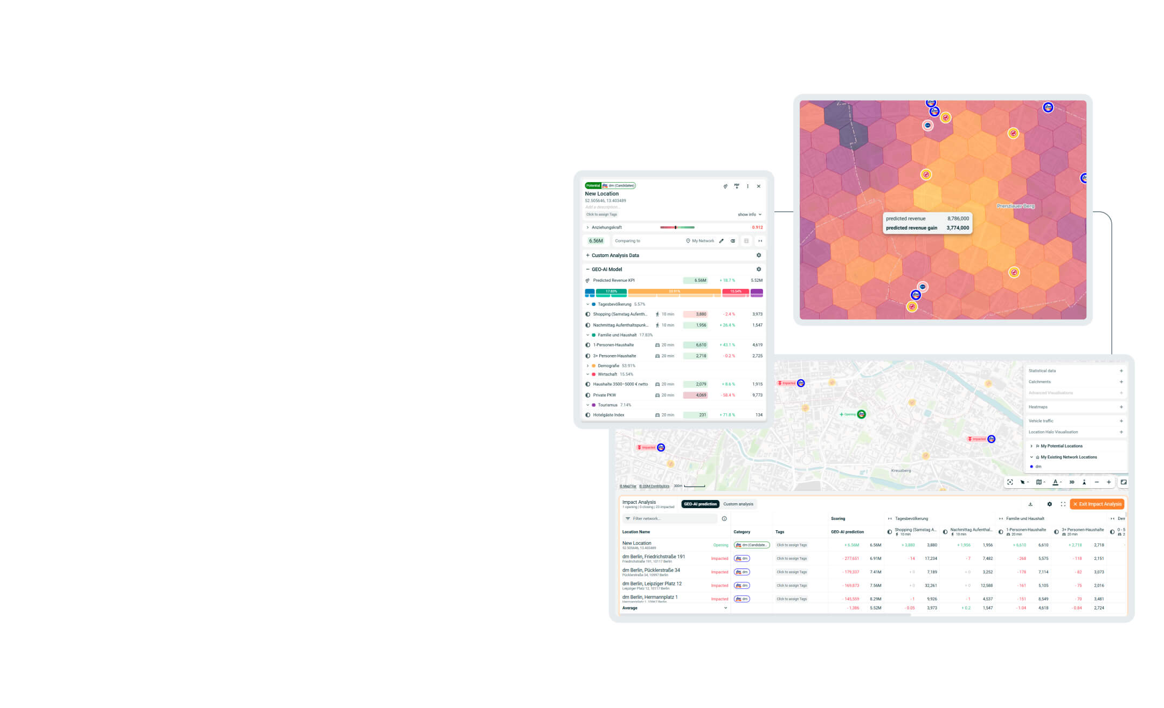Open MapTiler attribution link
The width and height of the screenshot is (1164, 708).
pos(628,486)
